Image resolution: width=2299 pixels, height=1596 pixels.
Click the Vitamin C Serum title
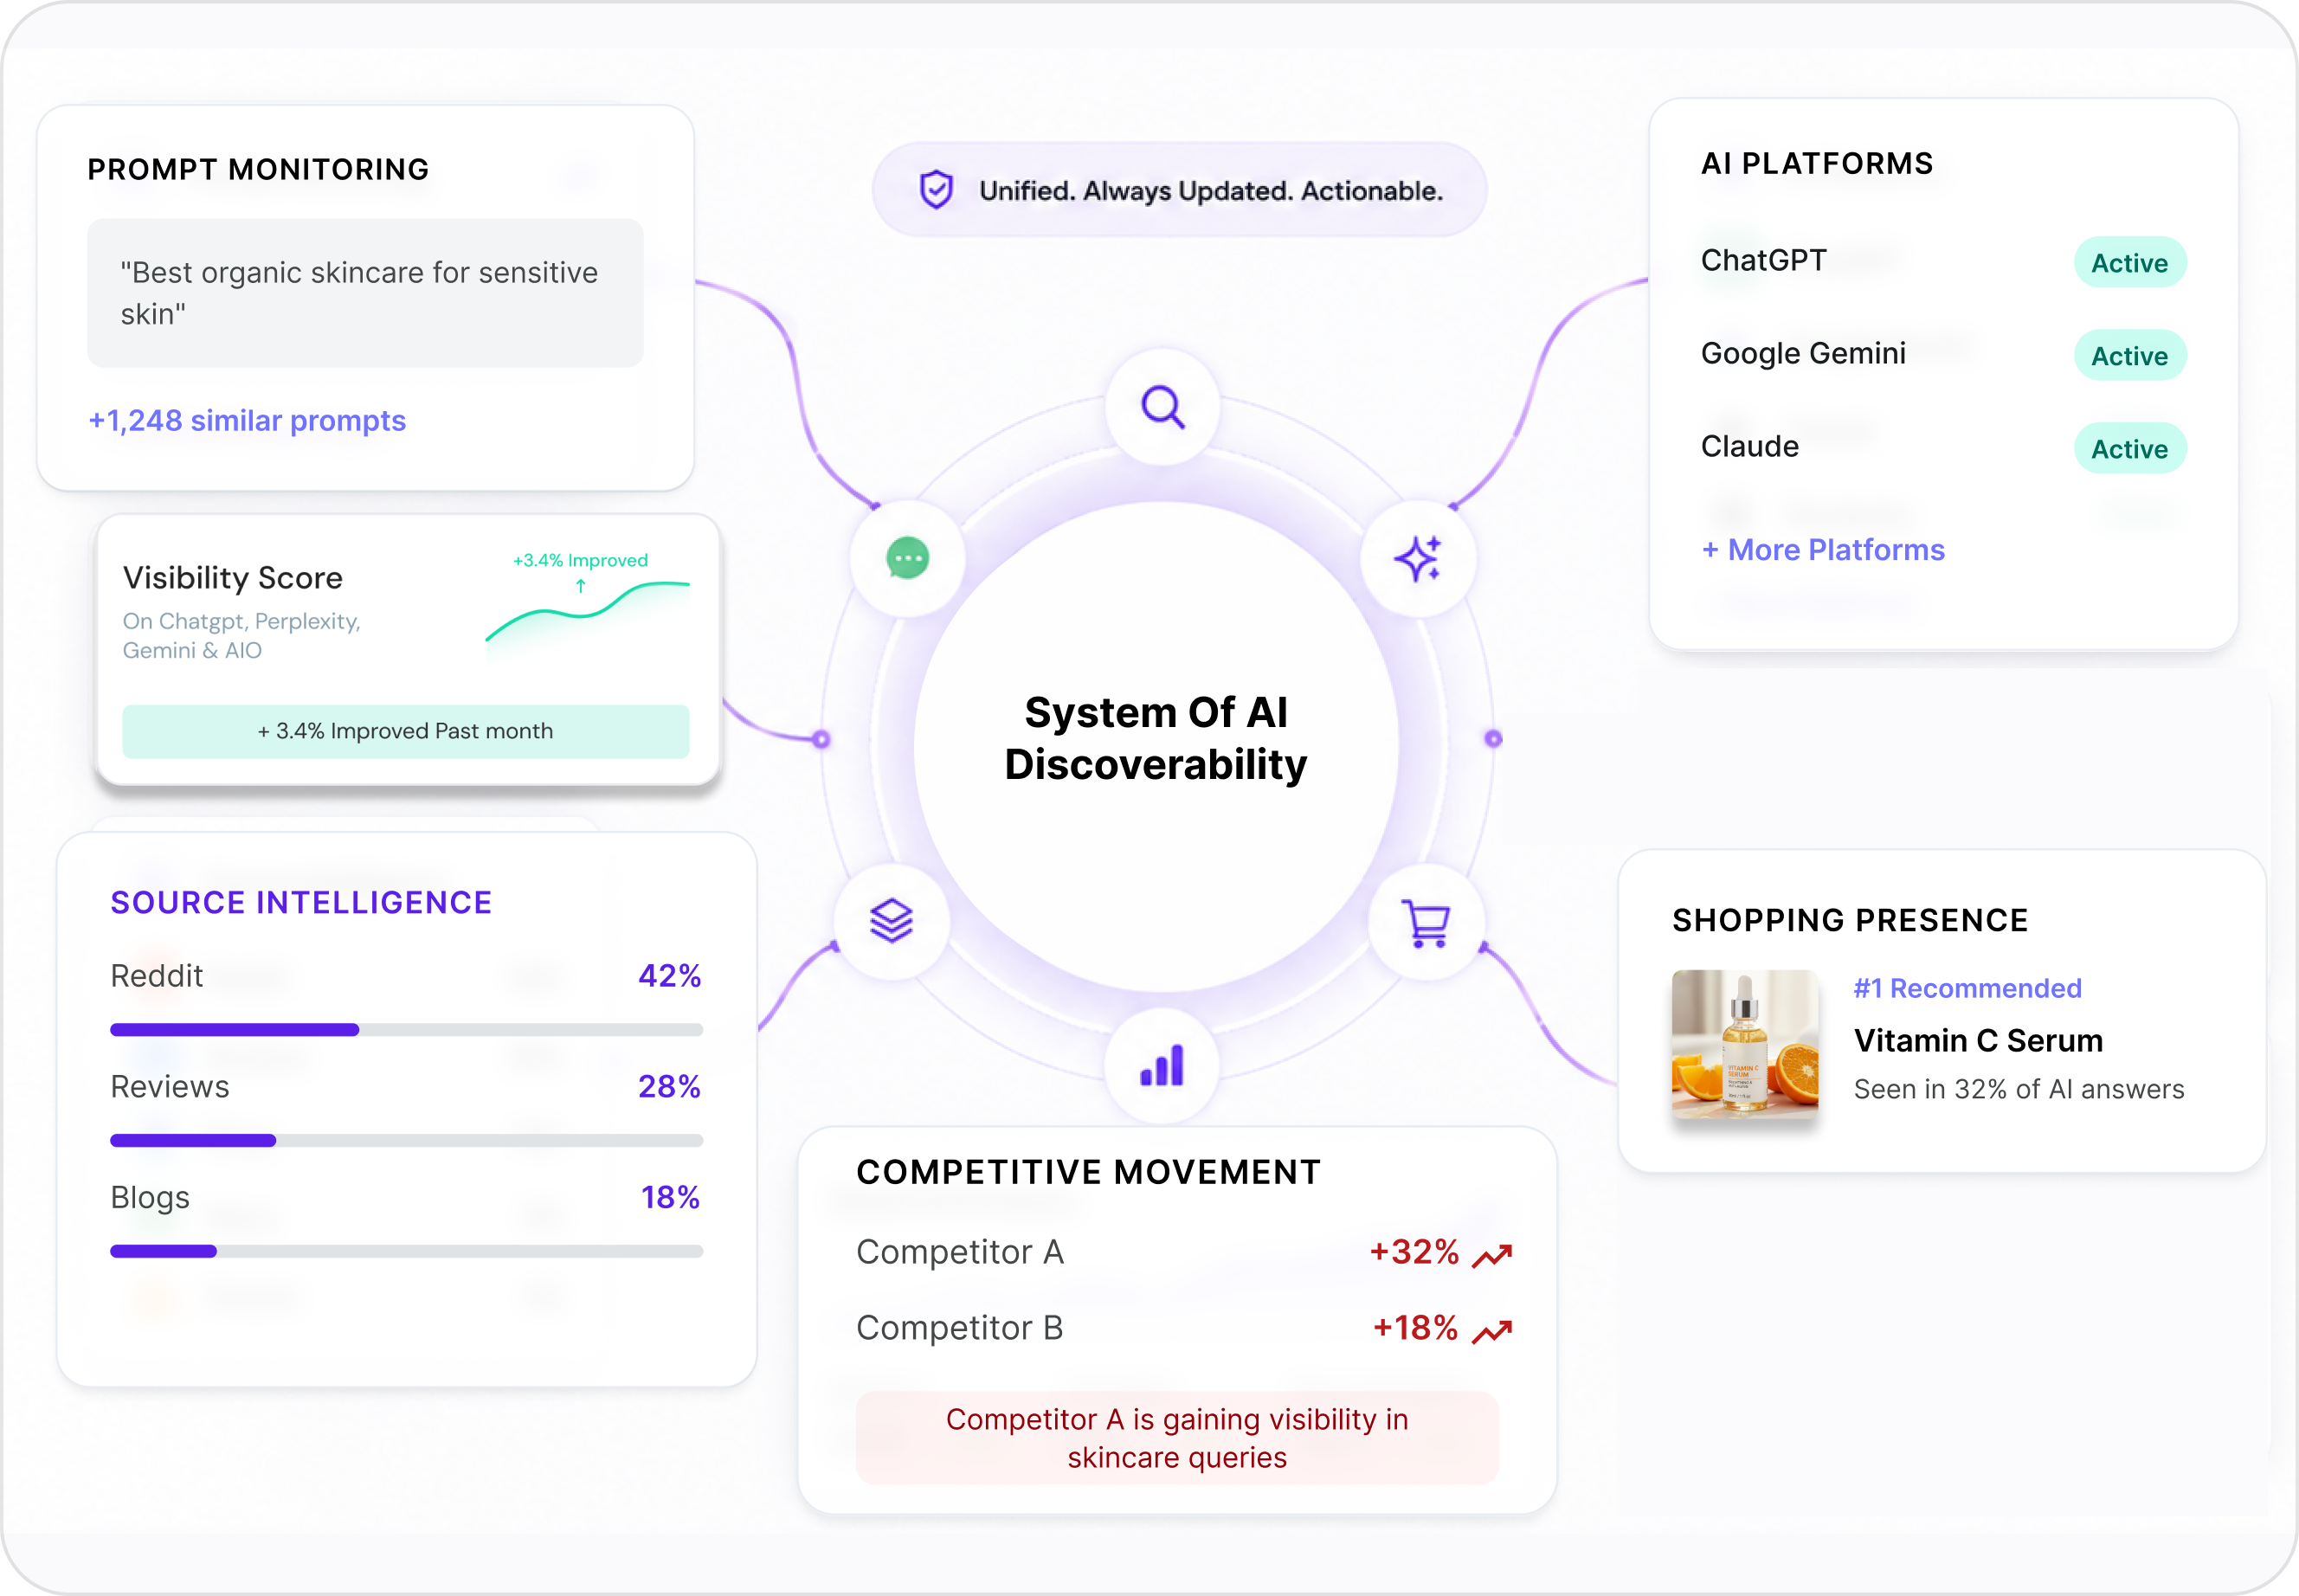click(x=1978, y=1040)
